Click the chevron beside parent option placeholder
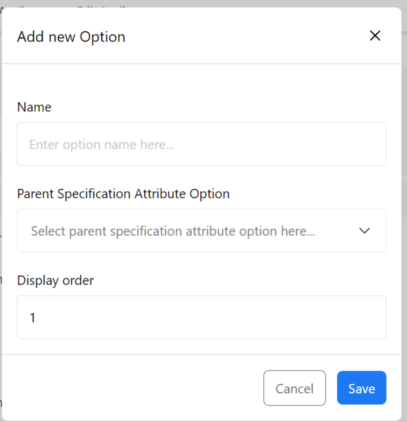 364,231
